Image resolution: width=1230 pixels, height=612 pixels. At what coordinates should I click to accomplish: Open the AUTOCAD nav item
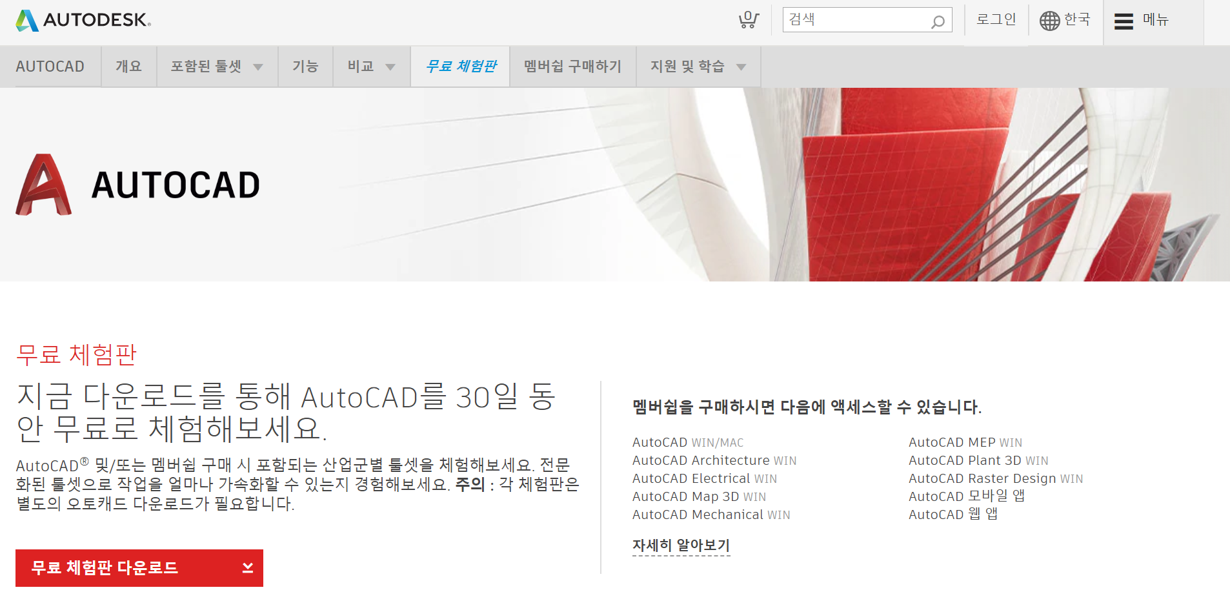[50, 66]
